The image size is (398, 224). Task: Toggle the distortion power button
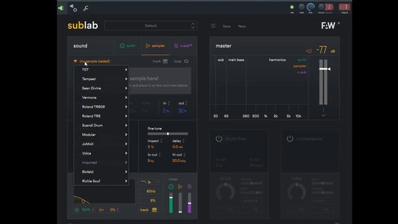pos(219,139)
